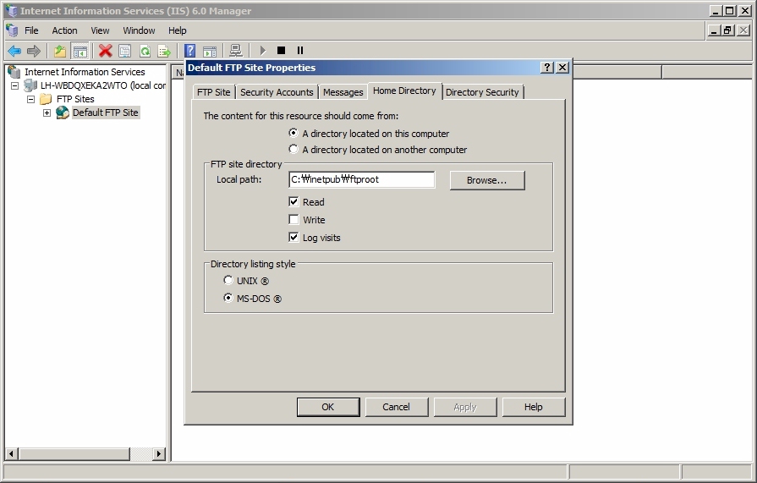Select the Home Directory tab
The image size is (757, 483).
coord(404,91)
